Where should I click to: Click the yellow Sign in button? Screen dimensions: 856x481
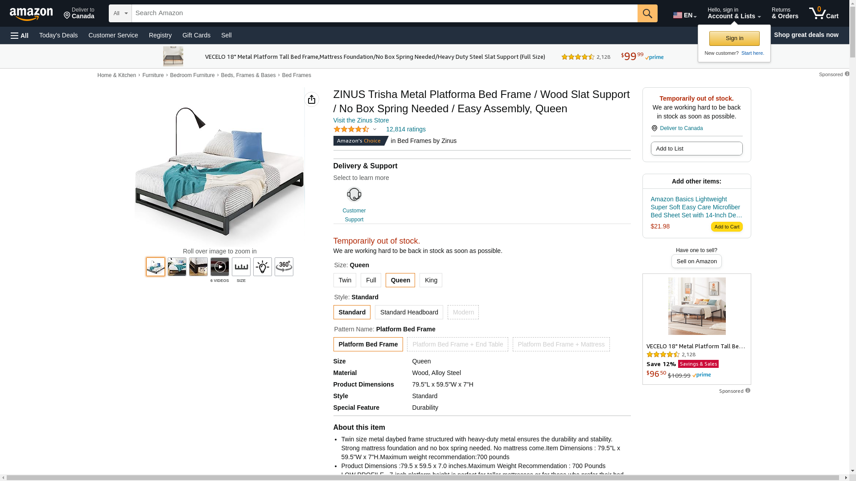point(734,38)
